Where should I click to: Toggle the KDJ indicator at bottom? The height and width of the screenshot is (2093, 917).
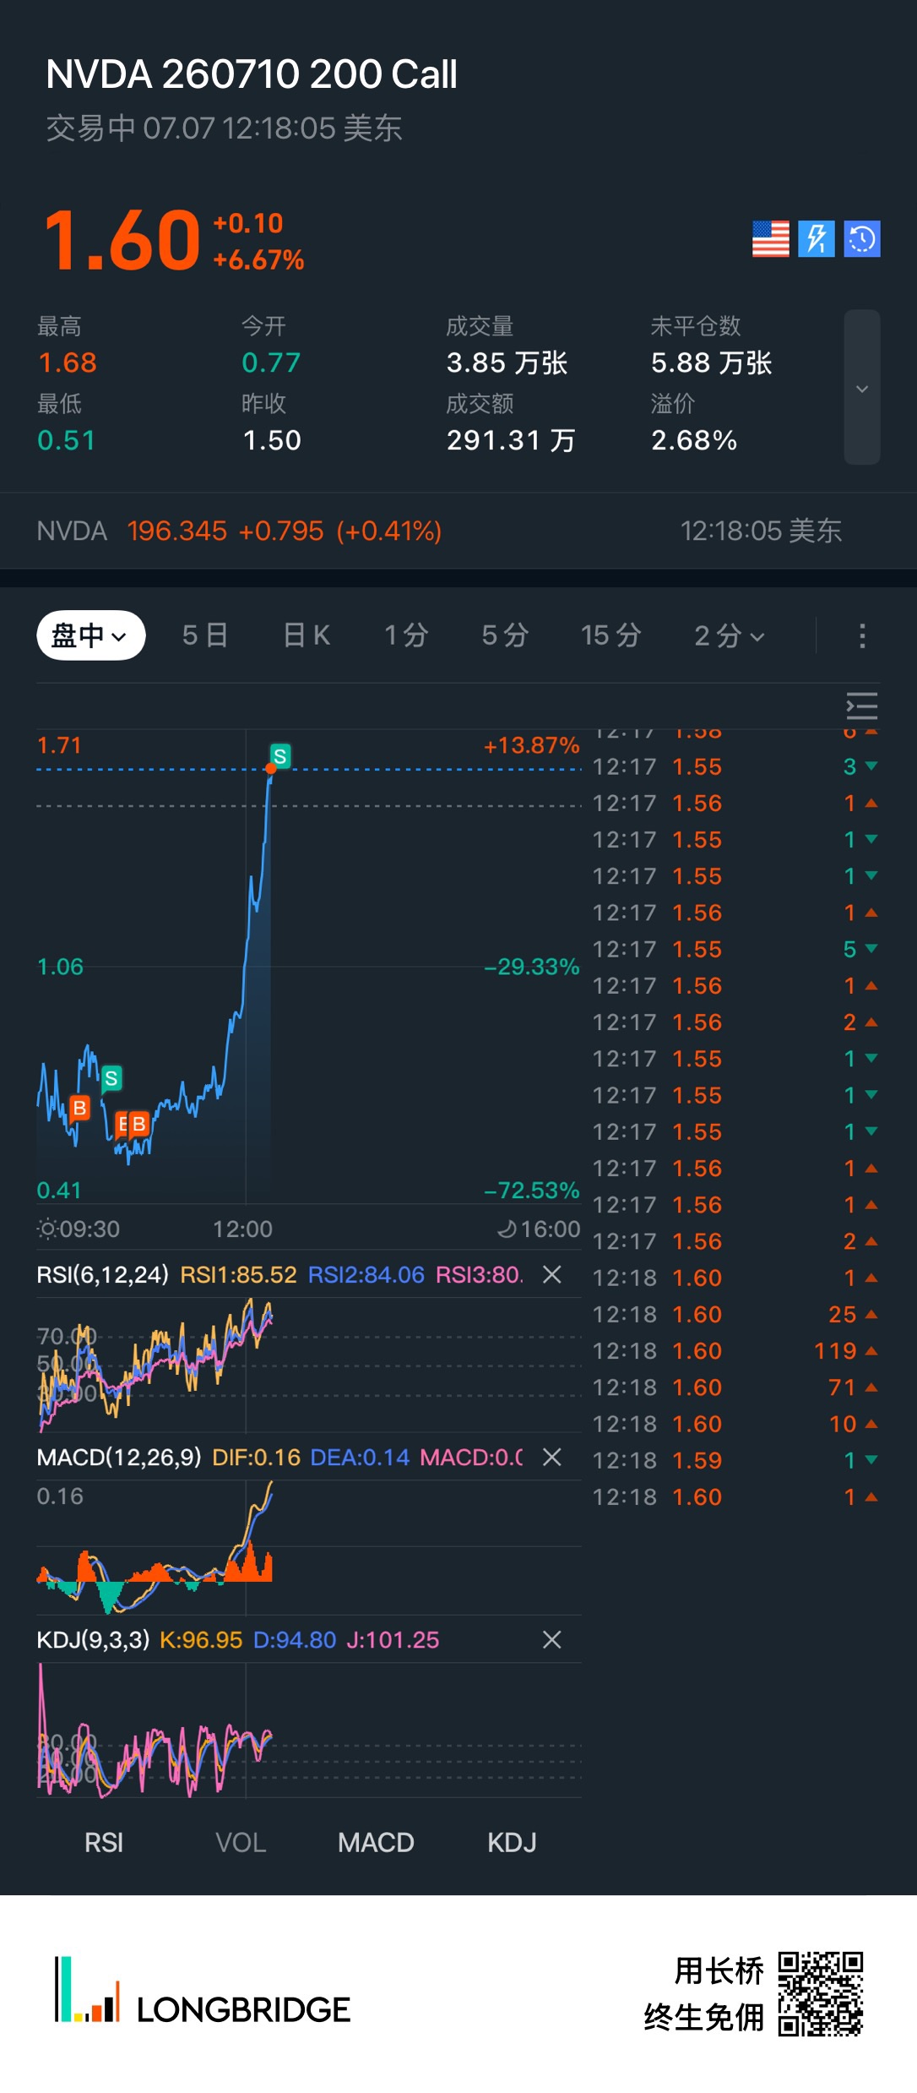(512, 1843)
